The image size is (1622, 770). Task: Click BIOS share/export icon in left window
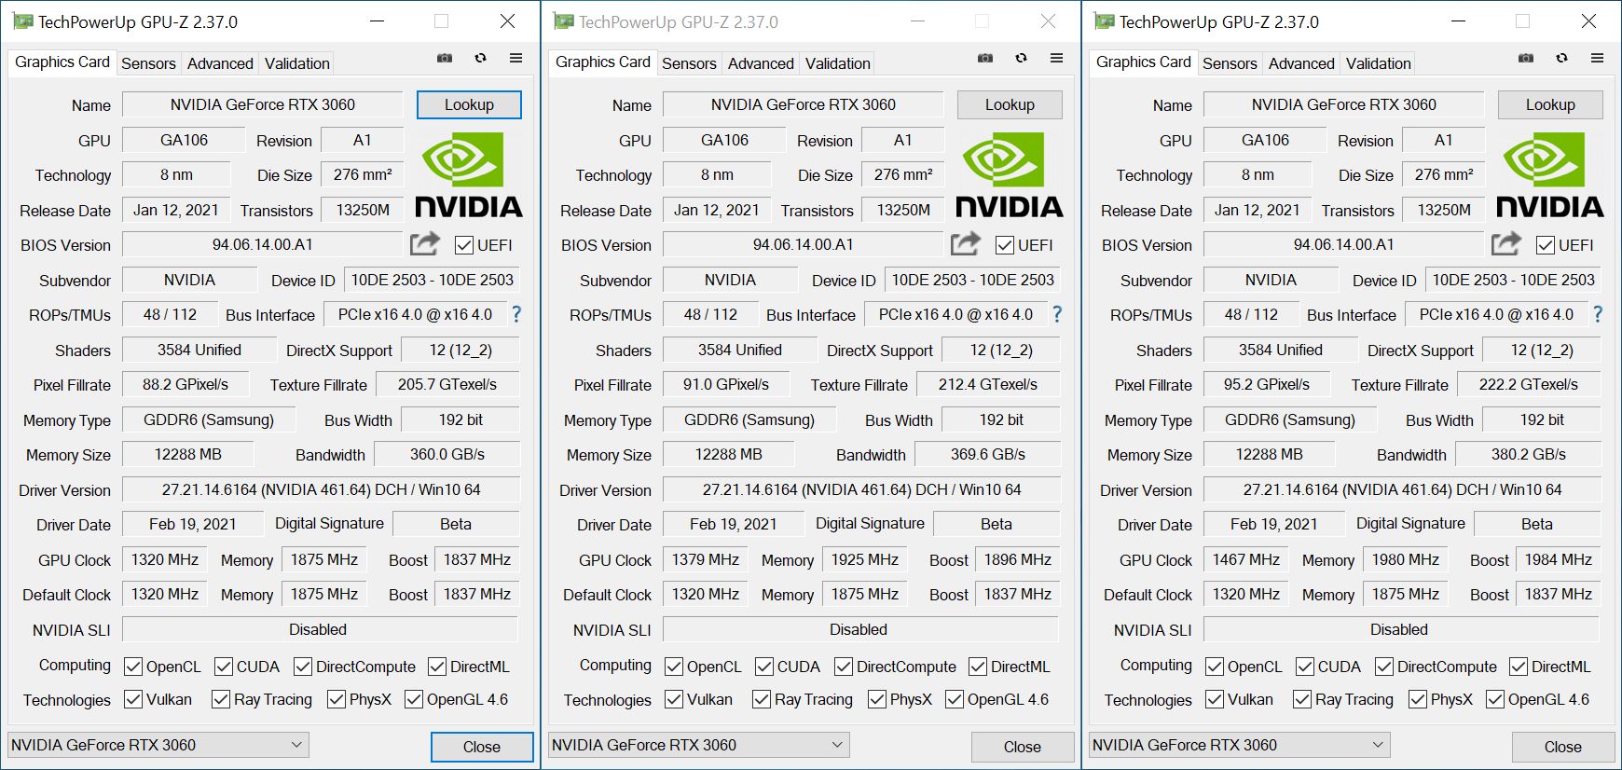(x=425, y=243)
